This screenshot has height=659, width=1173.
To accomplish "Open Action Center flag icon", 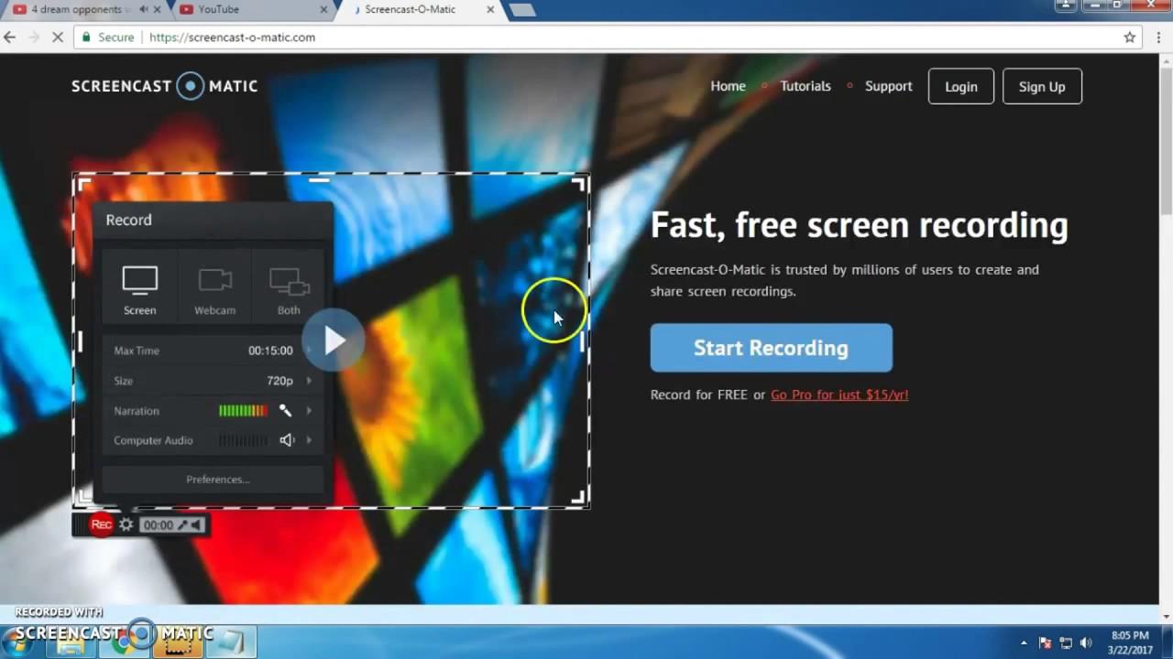I will (x=1046, y=643).
